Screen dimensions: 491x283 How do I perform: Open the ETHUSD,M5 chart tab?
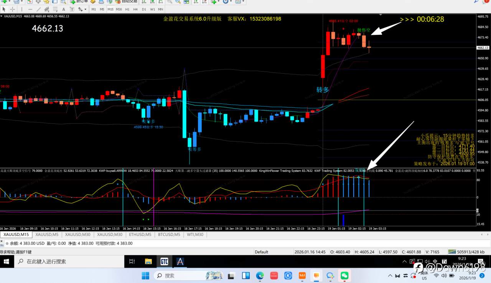(140, 234)
